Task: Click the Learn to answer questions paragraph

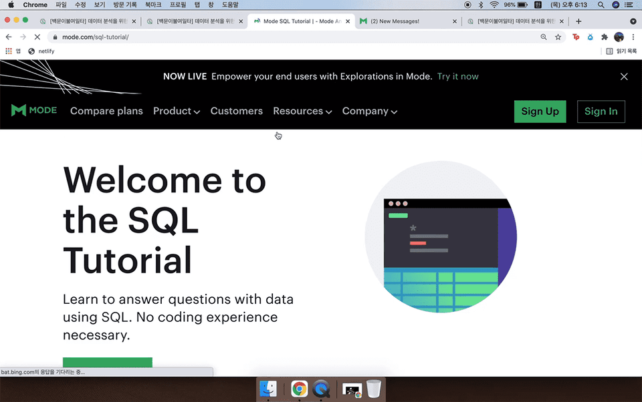Action: [x=178, y=317]
